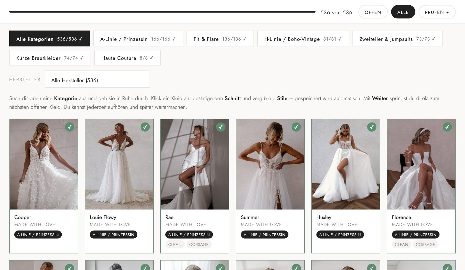Open the Summer dress photo
The width and height of the screenshot is (465, 270).
click(x=270, y=164)
